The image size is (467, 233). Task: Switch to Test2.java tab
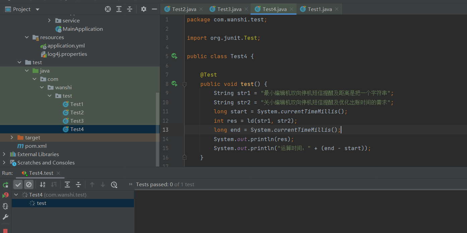point(184,9)
